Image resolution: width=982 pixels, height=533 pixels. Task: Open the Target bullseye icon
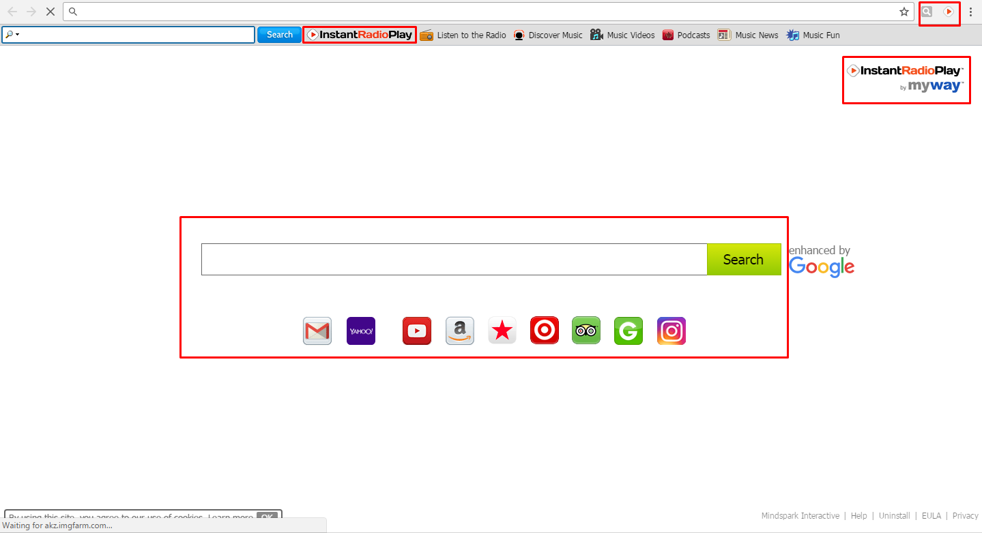click(x=545, y=331)
